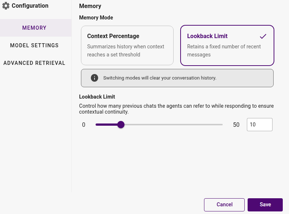This screenshot has width=289, height=214.
Task: Choose the Lookback Limit memory mode card
Action: (x=227, y=45)
